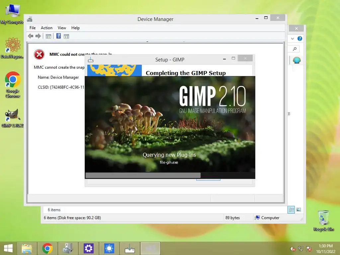Click "6 items (Disk free space: 90.2 GB)" status

[72, 218]
